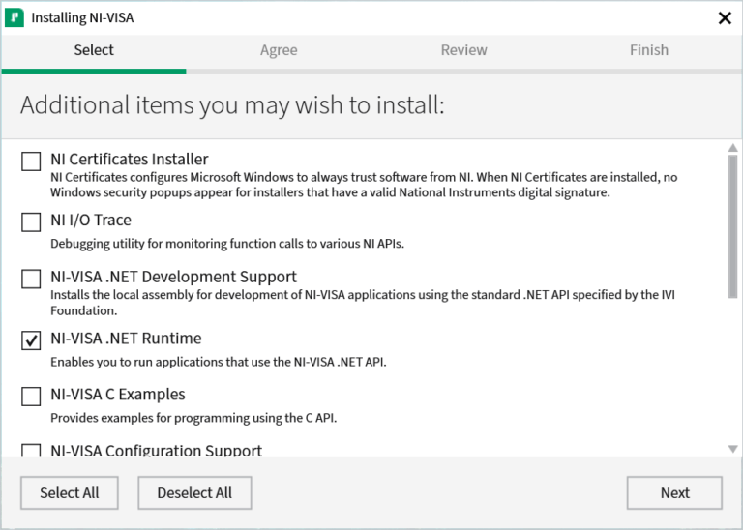Image resolution: width=743 pixels, height=530 pixels.
Task: Jump to the Finish step tab
Action: [649, 50]
